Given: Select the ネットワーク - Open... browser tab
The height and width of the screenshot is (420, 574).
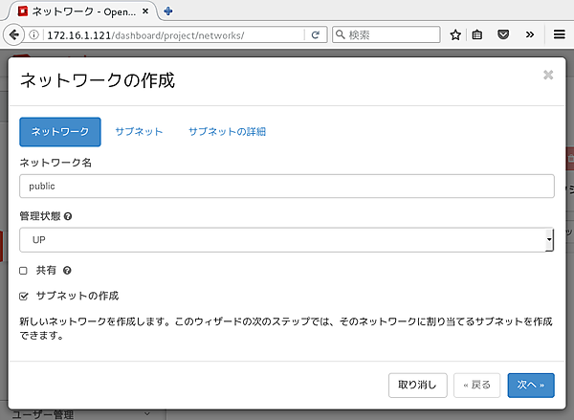Looking at the screenshot, I should pyautogui.click(x=83, y=11).
